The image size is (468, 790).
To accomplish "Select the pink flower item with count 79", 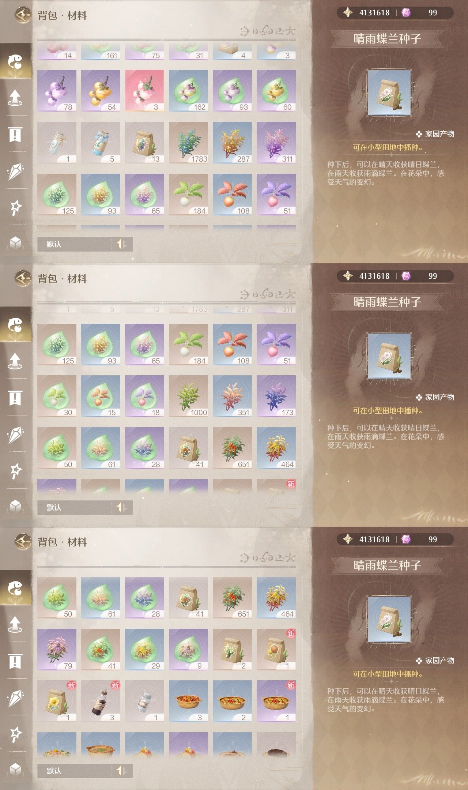I will point(57,650).
